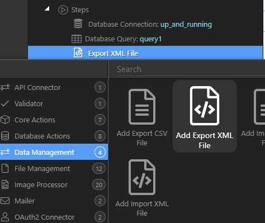Click the partially visible Add Import file icon
Image resolution: width=265 pixels, height=223 pixels.
click(x=259, y=107)
